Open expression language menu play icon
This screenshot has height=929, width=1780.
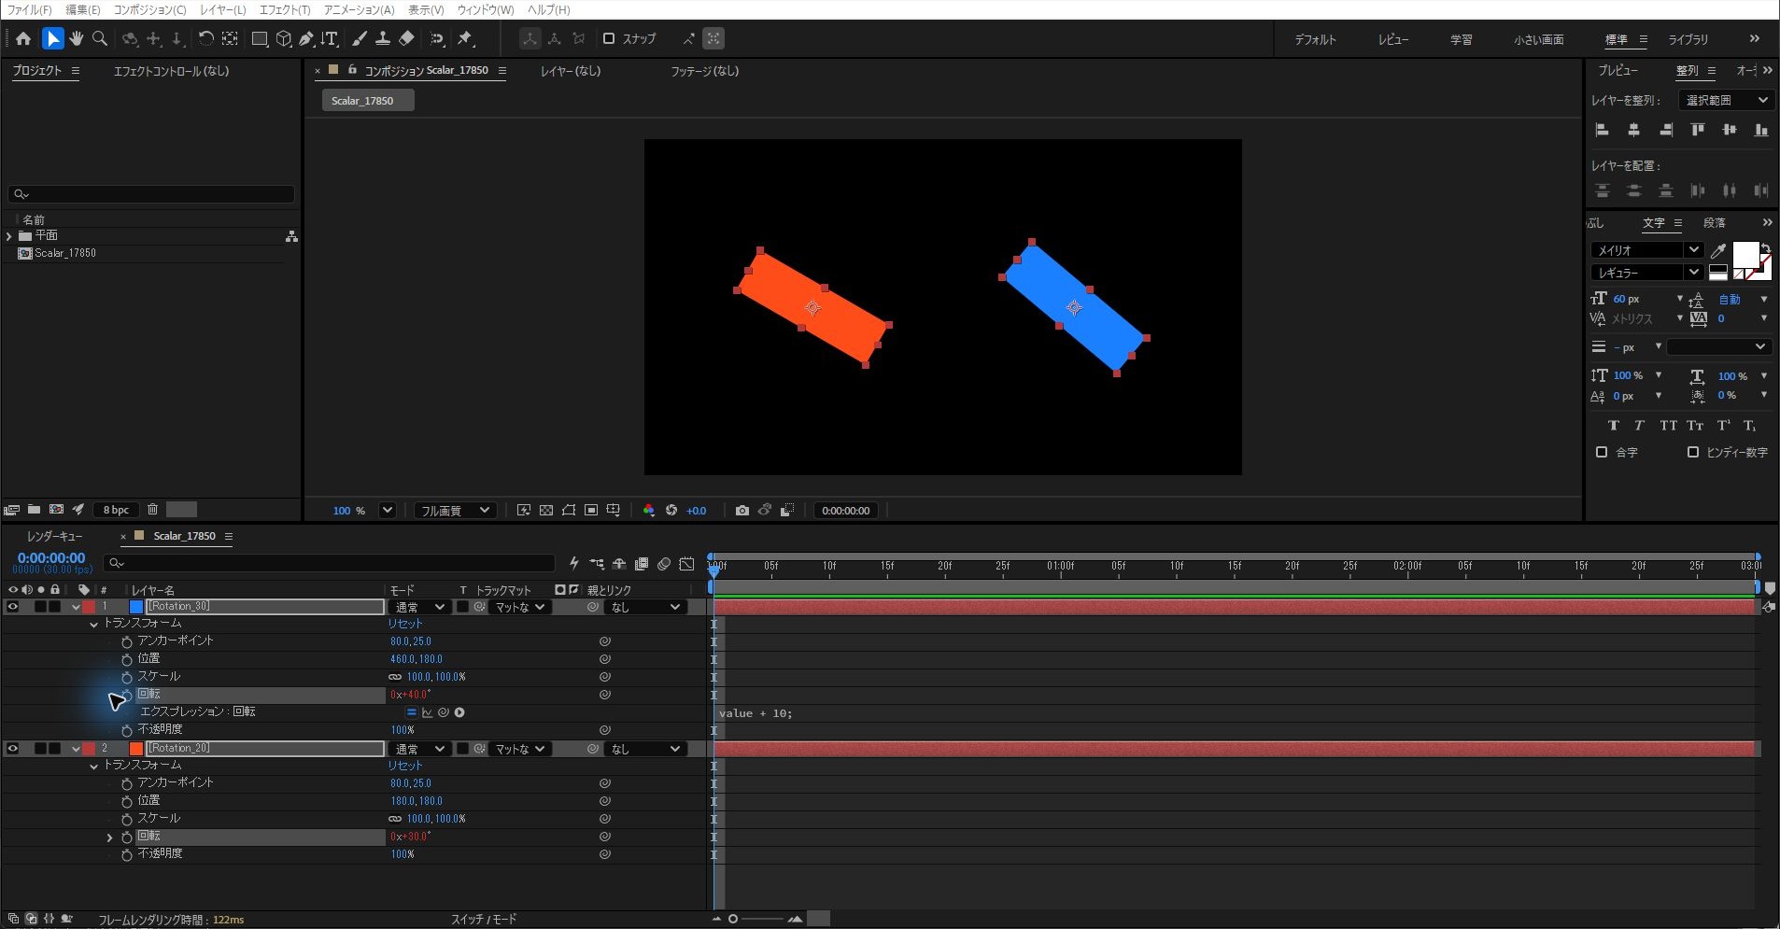(459, 712)
